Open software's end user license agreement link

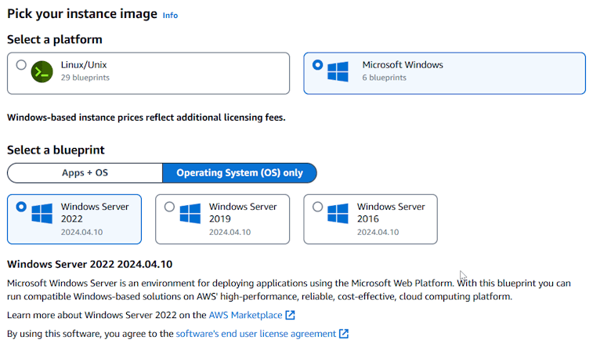(x=255, y=334)
